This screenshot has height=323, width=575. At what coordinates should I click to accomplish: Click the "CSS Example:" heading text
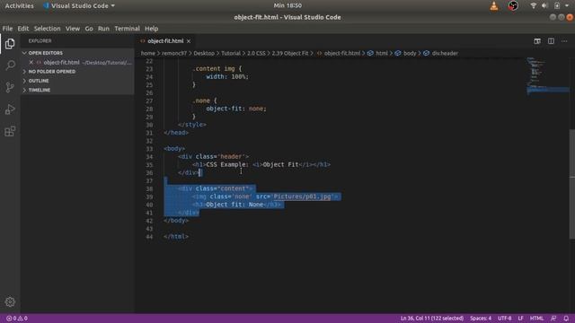point(227,164)
